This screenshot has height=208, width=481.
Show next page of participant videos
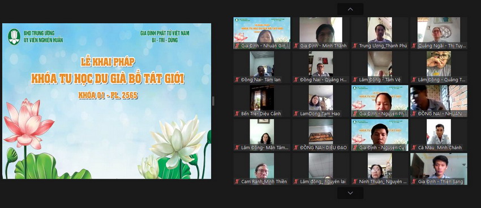[x=350, y=193]
